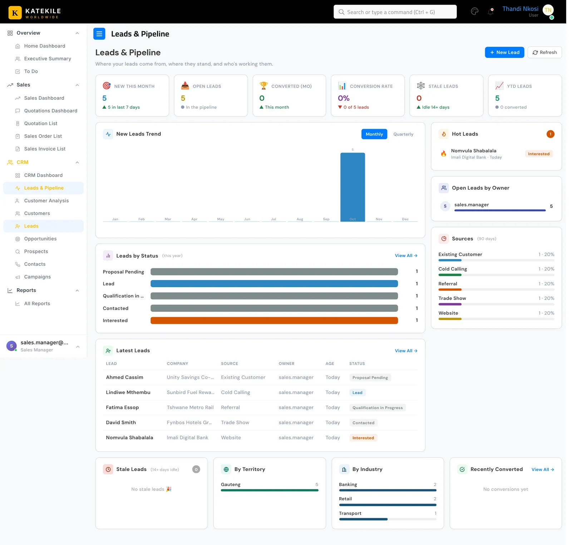Viewport: 572px width, 545px height.
Task: Open CRM Dashboard in sidebar
Action: pos(43,175)
